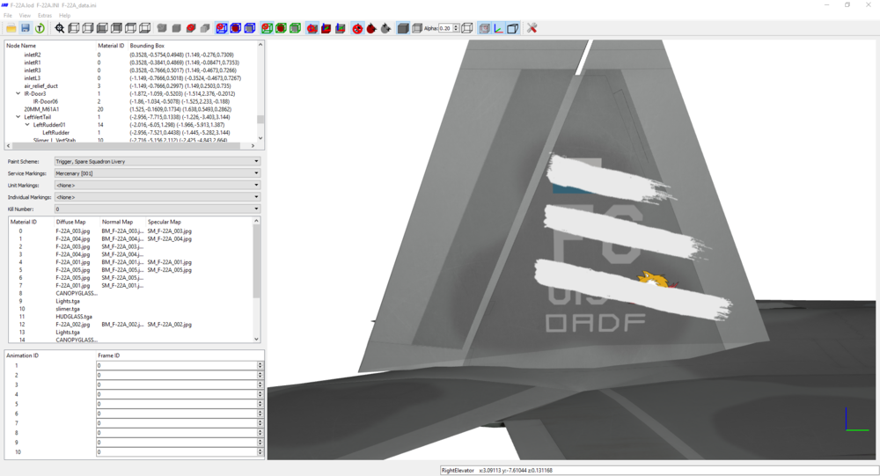
Task: Open the Paint Scheme dropdown
Action: click(158, 161)
